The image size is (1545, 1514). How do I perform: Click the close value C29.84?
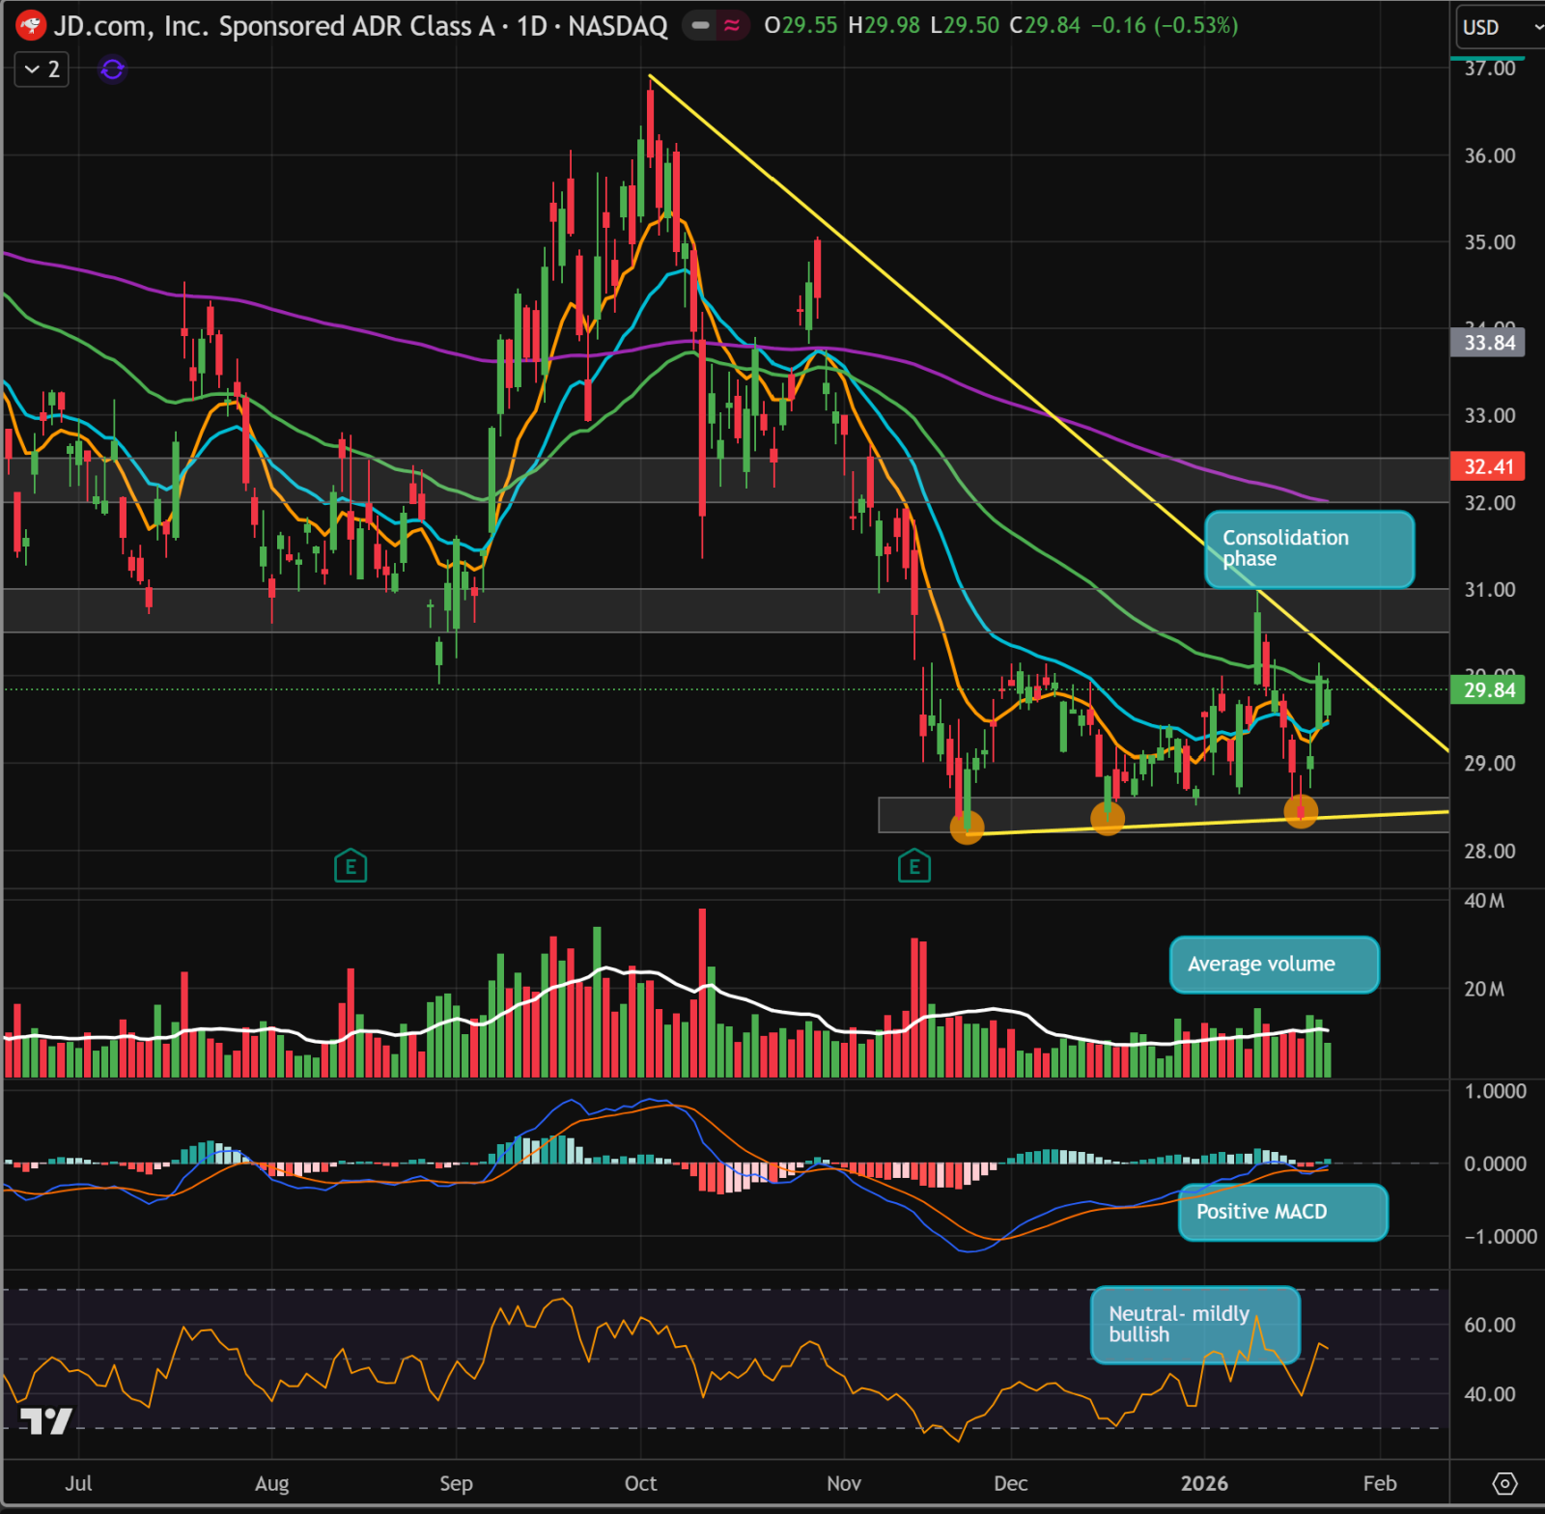pos(1045,26)
